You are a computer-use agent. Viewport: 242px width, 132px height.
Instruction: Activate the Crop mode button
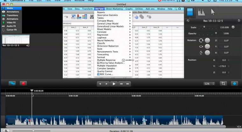(223, 84)
